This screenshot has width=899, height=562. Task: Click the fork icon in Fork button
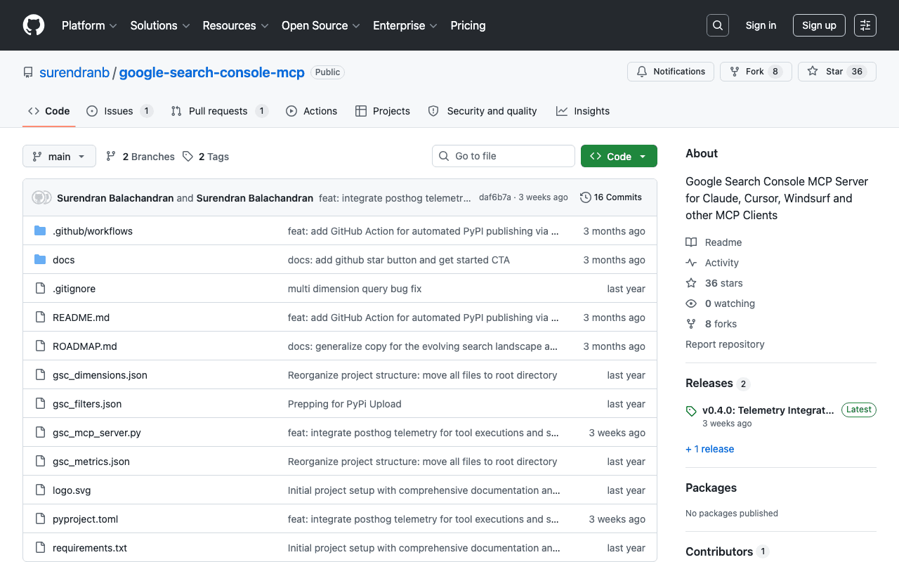point(735,72)
